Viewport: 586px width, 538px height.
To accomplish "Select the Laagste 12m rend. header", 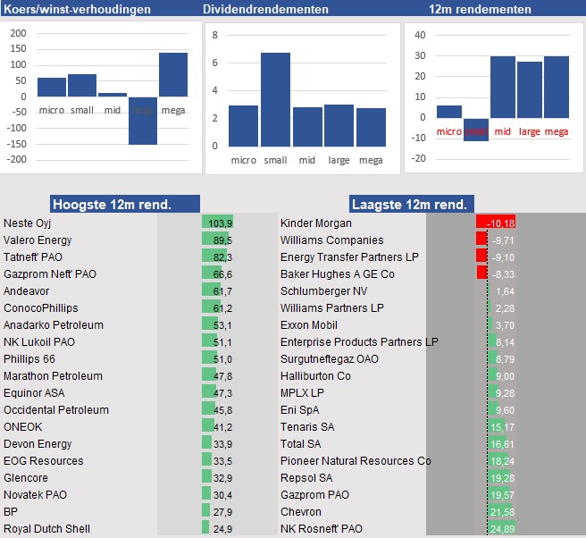I will pyautogui.click(x=412, y=204).
